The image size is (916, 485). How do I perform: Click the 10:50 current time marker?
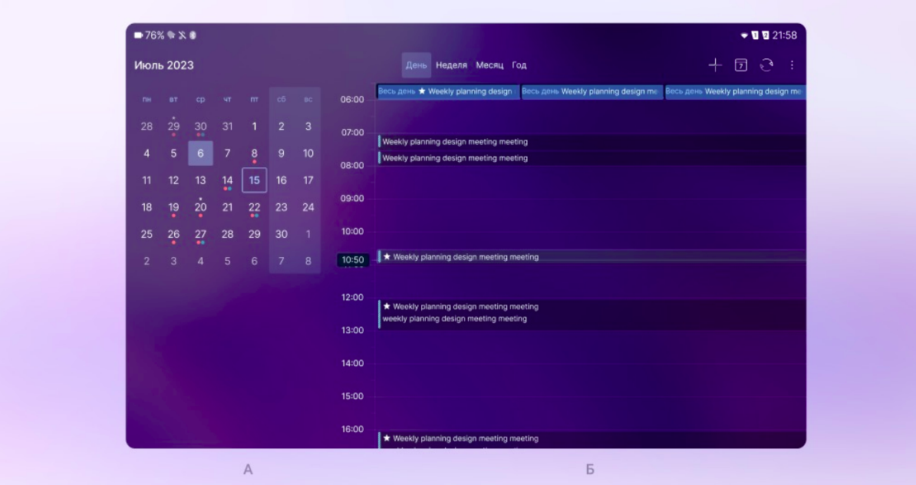(353, 260)
